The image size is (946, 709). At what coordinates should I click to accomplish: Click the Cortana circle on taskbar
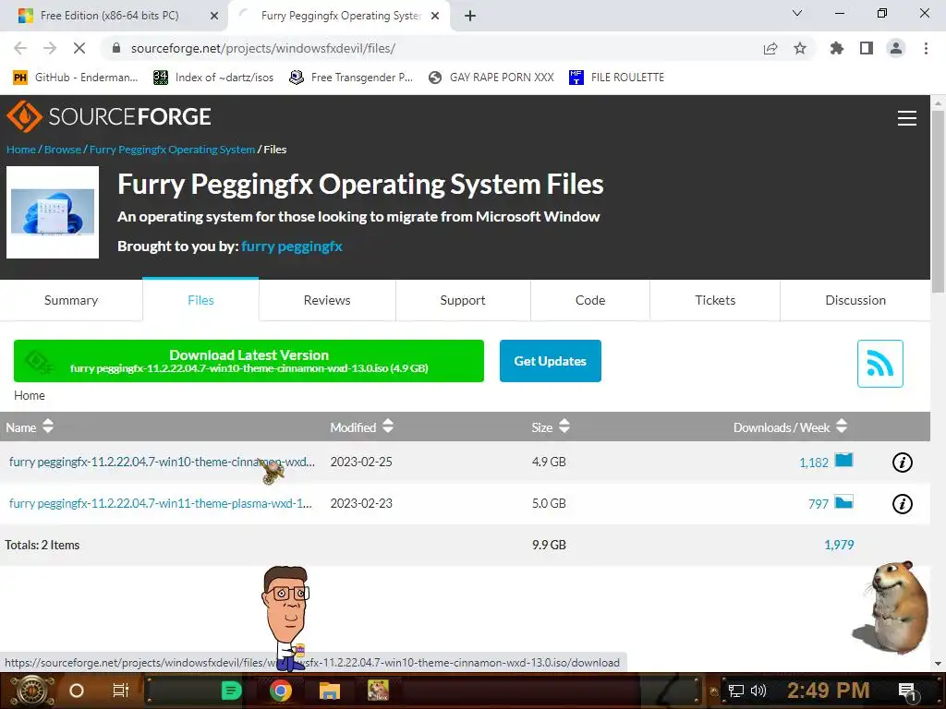pyautogui.click(x=77, y=691)
